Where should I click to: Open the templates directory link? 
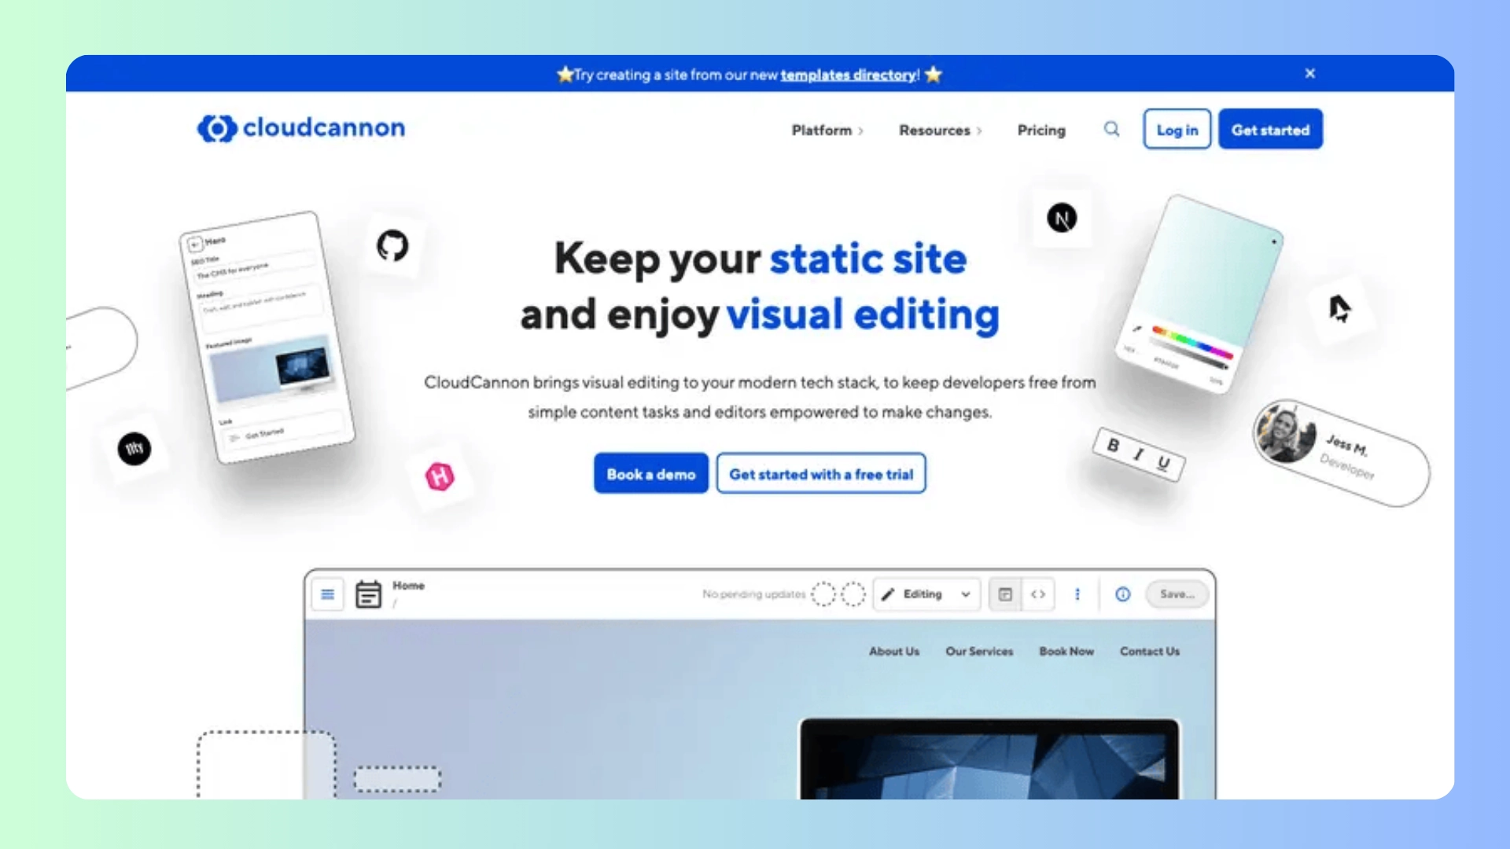(848, 75)
